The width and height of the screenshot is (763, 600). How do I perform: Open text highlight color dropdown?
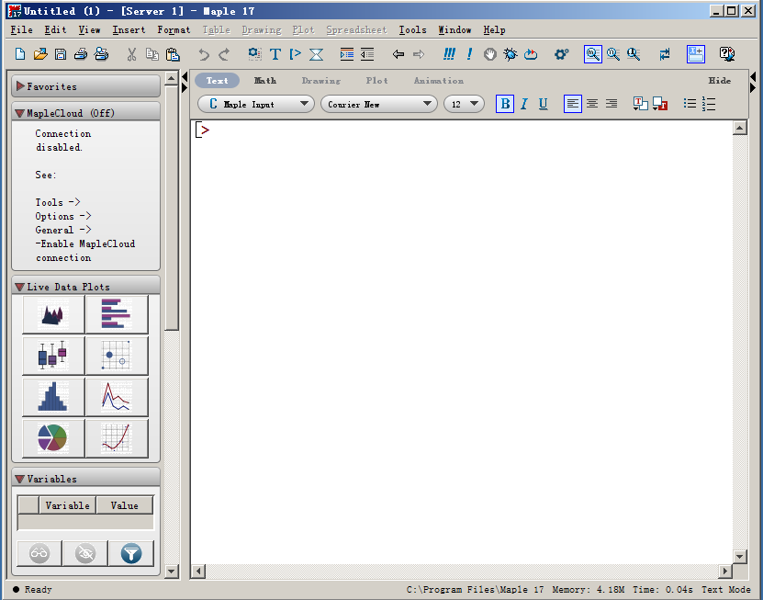(660, 104)
